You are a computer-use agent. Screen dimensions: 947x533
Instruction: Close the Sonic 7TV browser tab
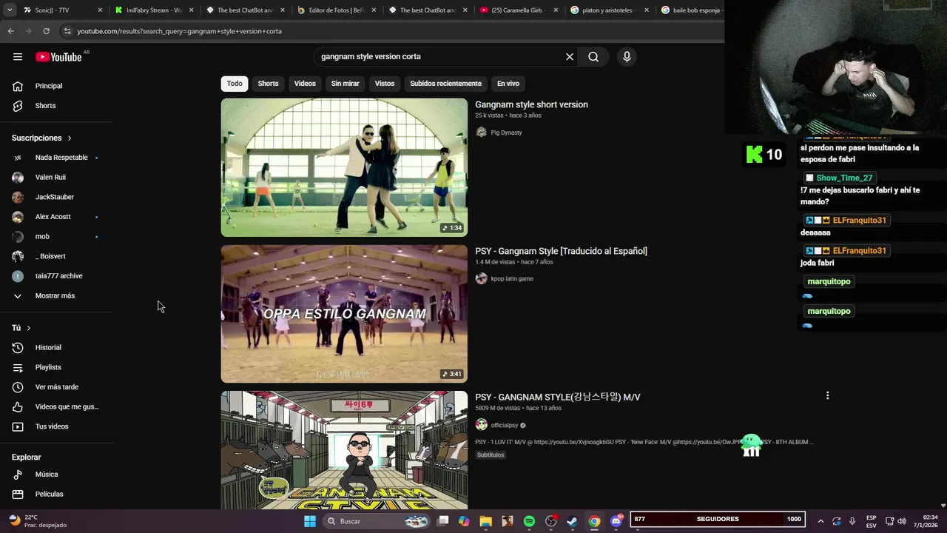click(100, 10)
